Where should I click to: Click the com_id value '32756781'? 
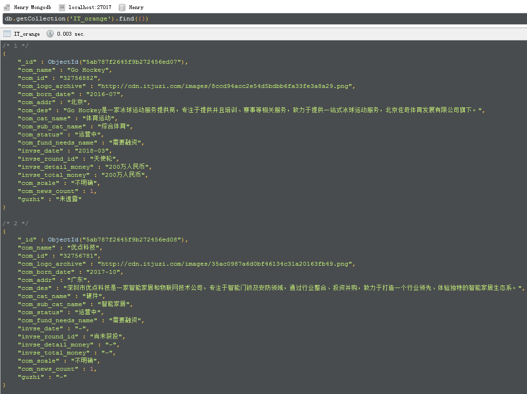(x=78, y=256)
